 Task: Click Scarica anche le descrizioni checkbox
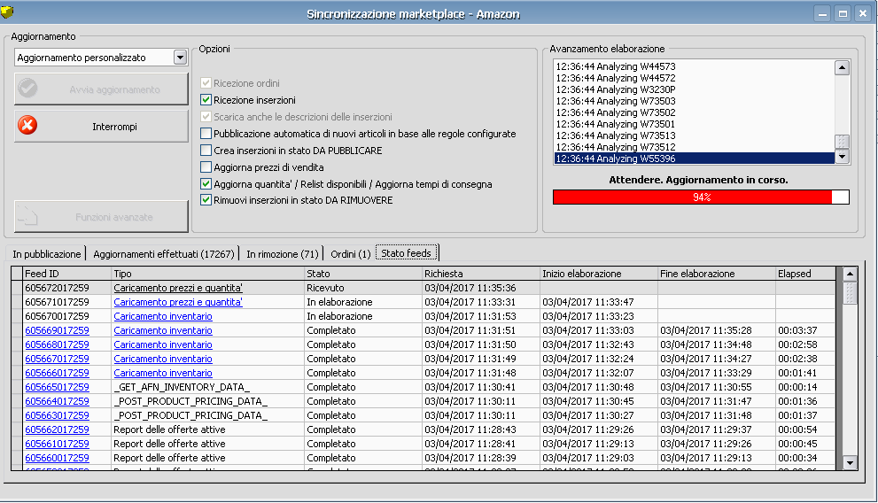pos(206,117)
